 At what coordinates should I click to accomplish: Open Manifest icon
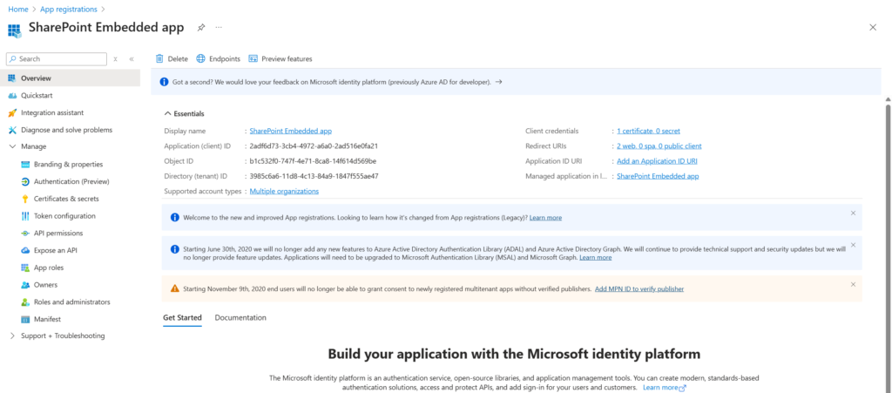click(25, 319)
